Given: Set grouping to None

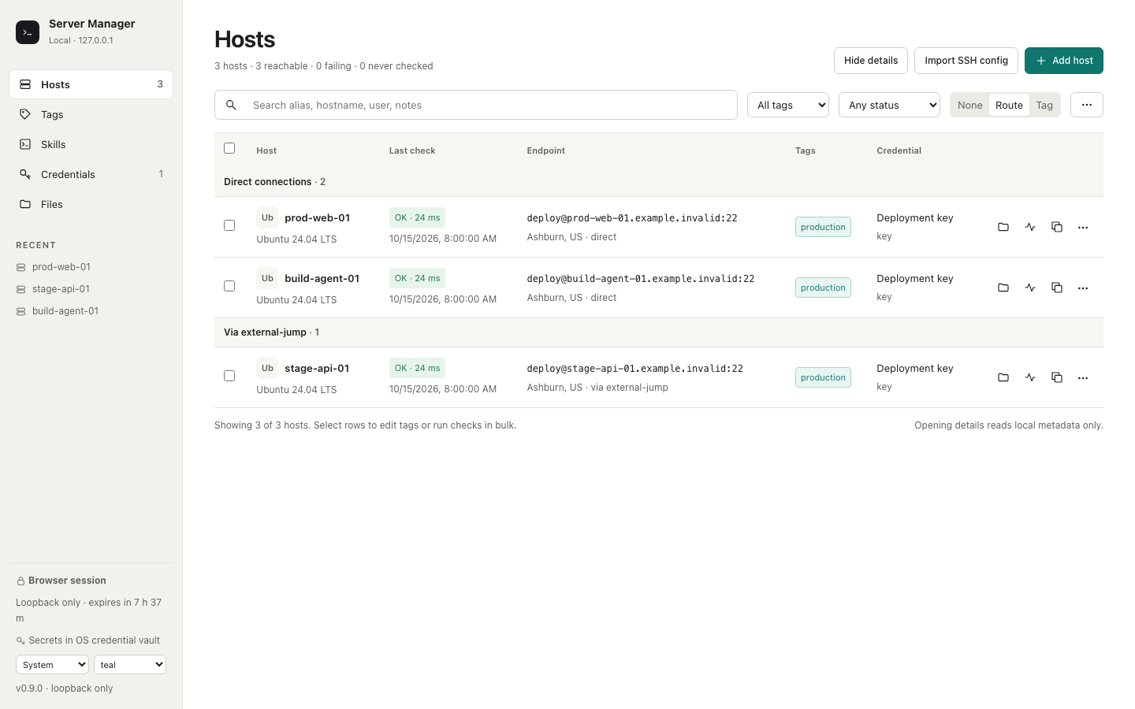Looking at the screenshot, I should [969, 105].
